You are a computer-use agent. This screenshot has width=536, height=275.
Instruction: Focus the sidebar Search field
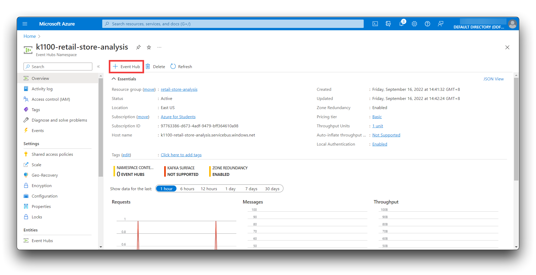[x=58, y=67]
